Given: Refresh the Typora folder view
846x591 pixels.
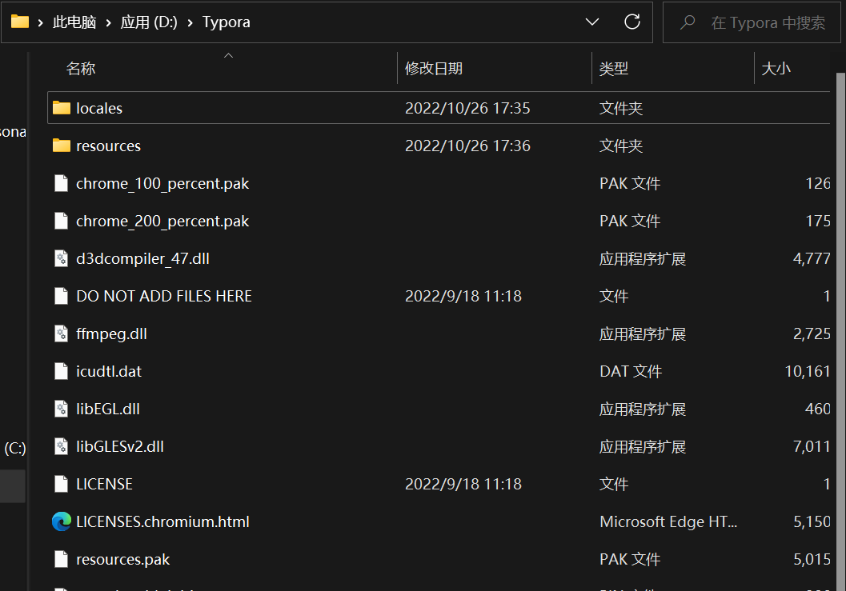Looking at the screenshot, I should coord(631,22).
